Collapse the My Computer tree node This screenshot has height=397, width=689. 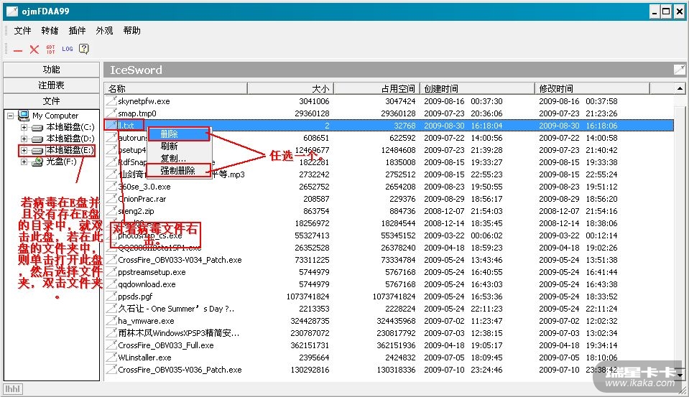click(10, 116)
